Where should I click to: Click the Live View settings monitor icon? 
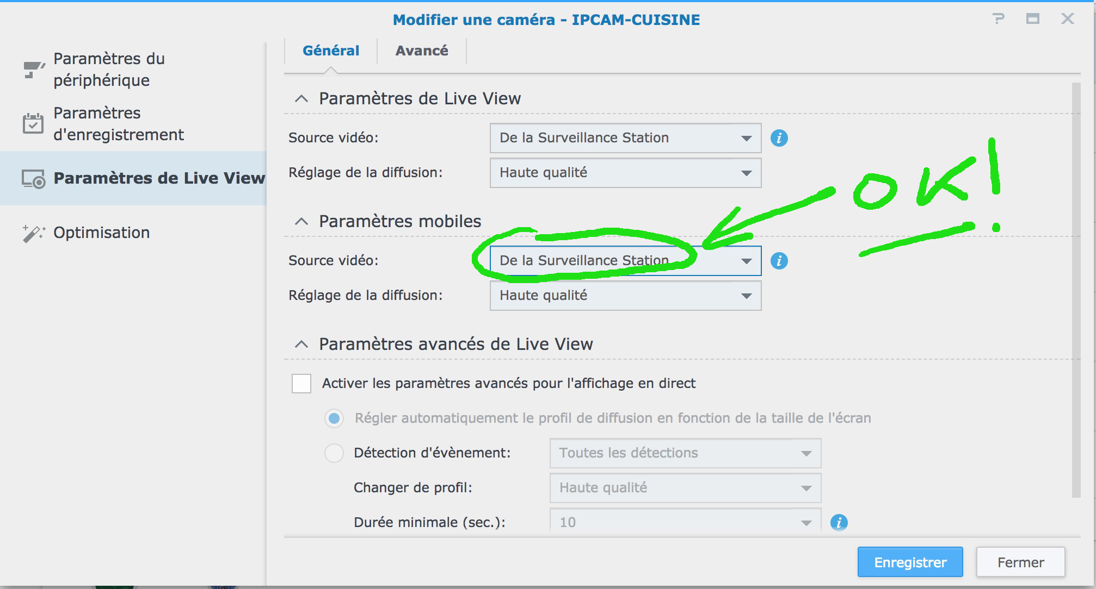point(33,179)
